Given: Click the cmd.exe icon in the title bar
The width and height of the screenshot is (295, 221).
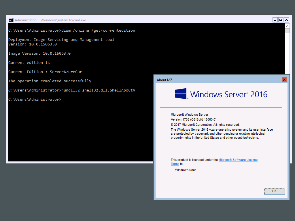Looking at the screenshot, I should pyautogui.click(x=11, y=20).
